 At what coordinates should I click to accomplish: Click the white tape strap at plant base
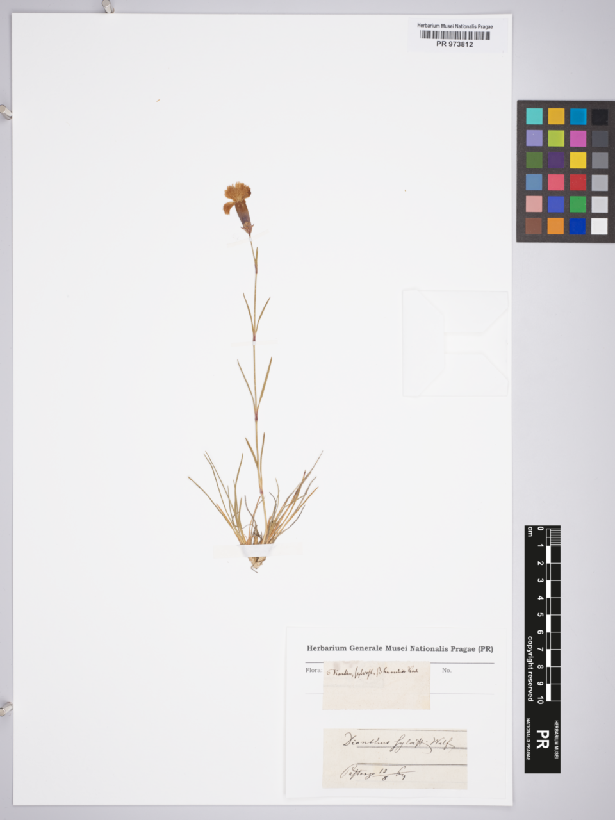(x=256, y=550)
